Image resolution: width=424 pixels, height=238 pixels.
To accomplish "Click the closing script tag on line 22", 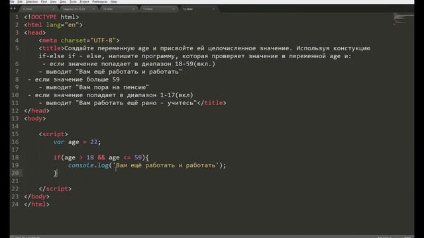I will coord(55,189).
